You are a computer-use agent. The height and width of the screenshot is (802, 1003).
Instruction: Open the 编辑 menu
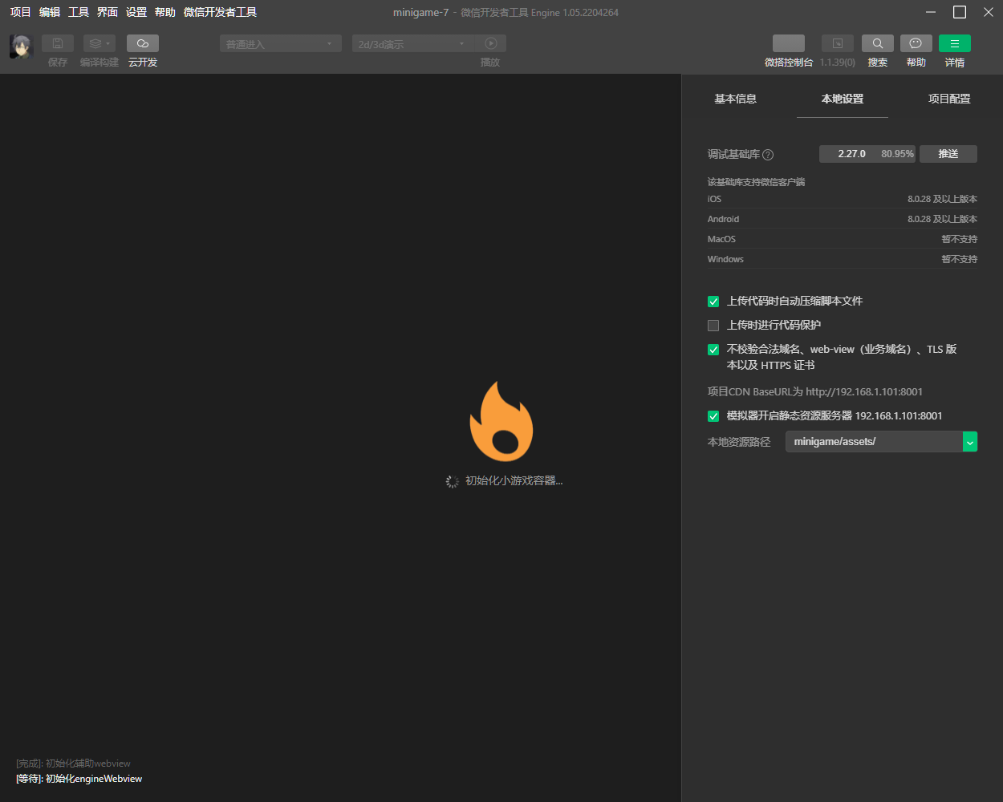coord(50,12)
